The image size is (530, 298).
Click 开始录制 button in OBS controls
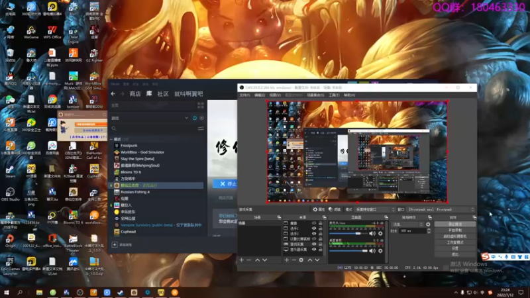point(455,230)
